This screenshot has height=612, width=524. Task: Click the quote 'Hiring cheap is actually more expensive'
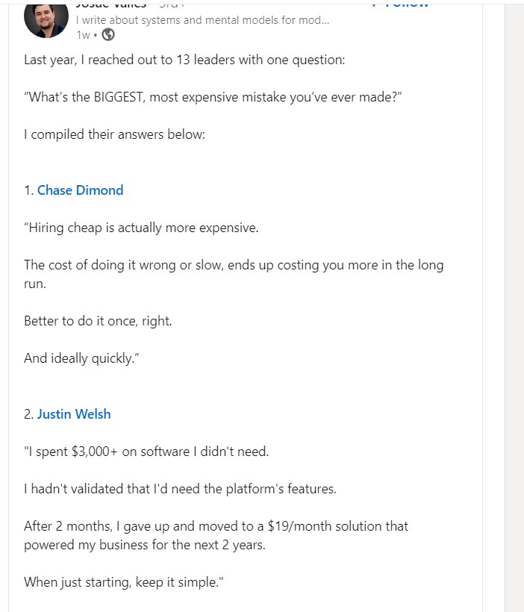click(x=142, y=227)
